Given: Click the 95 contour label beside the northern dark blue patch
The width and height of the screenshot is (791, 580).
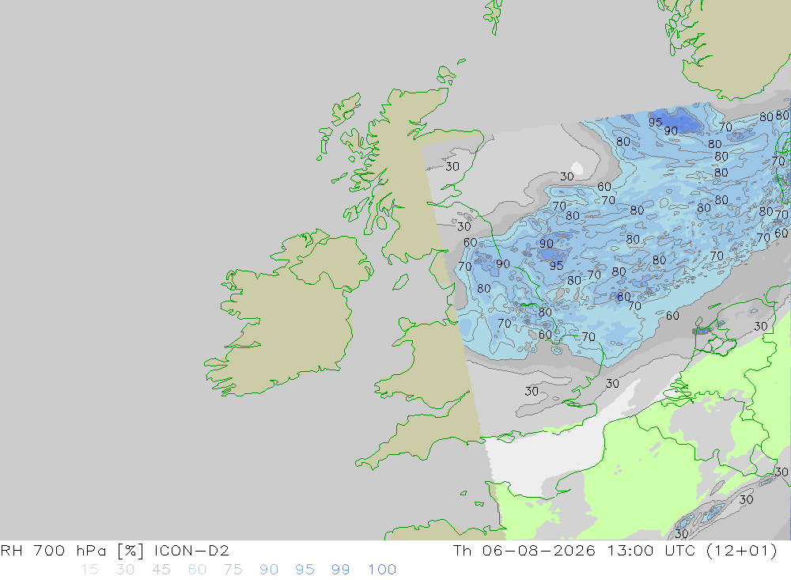Looking at the screenshot, I should click(x=655, y=122).
